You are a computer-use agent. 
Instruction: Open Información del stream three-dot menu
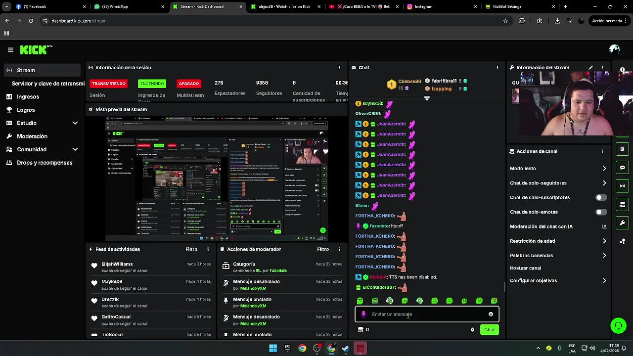pyautogui.click(x=602, y=67)
